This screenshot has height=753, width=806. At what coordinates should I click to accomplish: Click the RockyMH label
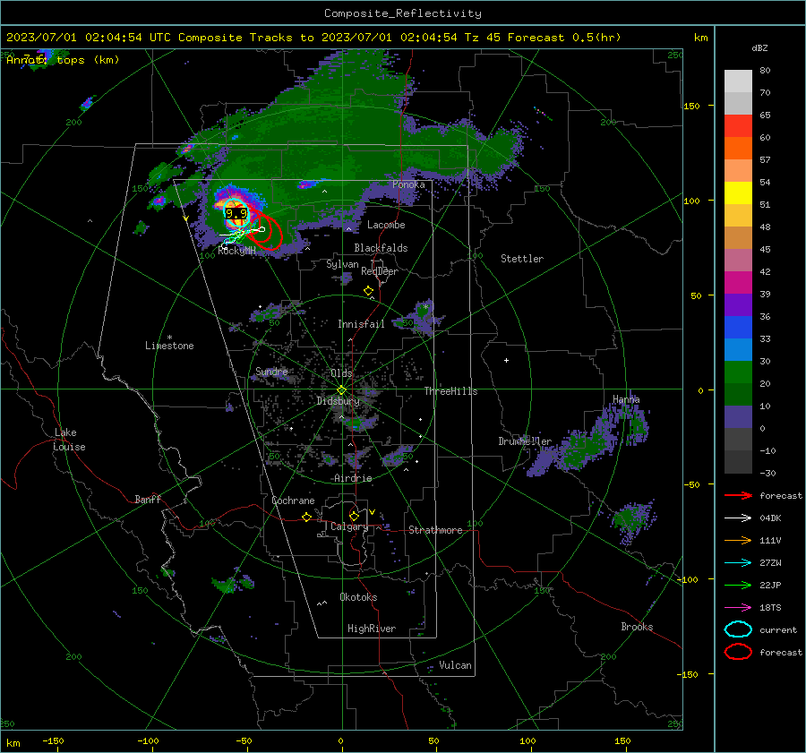click(236, 251)
